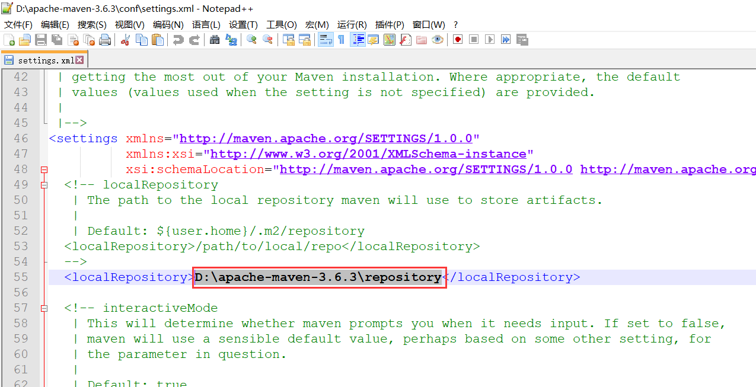
Task: Toggle word wrap in the toolbar
Action: tap(326, 40)
